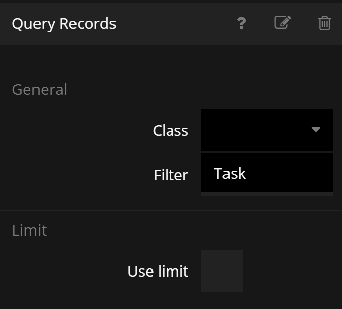
Task: Click the edit pencil icon
Action: click(283, 23)
